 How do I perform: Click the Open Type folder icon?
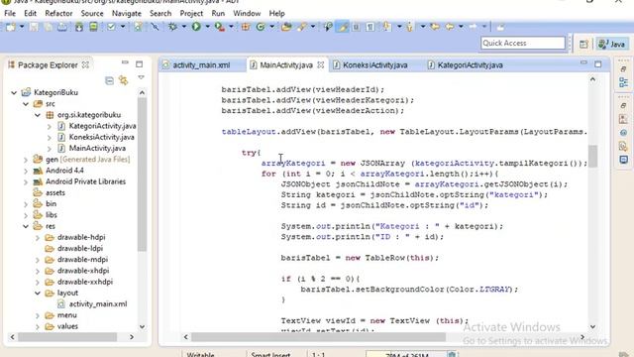coord(286,27)
